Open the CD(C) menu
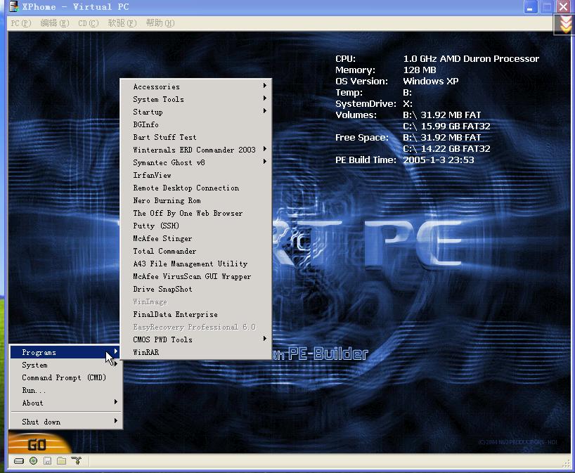The image size is (575, 473). (x=89, y=23)
